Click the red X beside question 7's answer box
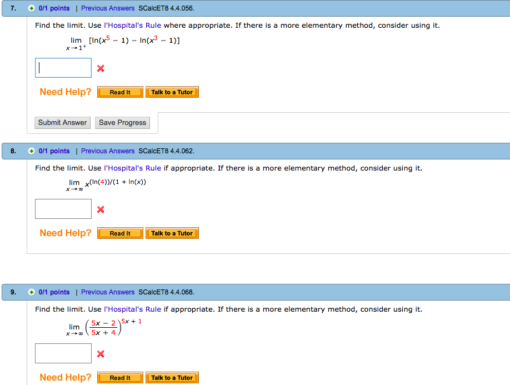510x385 pixels. (x=101, y=68)
